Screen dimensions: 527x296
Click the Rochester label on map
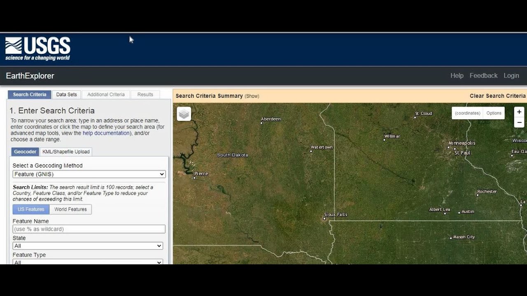pyautogui.click(x=487, y=192)
